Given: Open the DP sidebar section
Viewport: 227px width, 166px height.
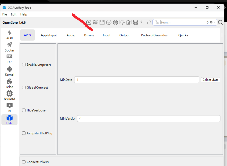Looking at the screenshot, I should [10, 59].
